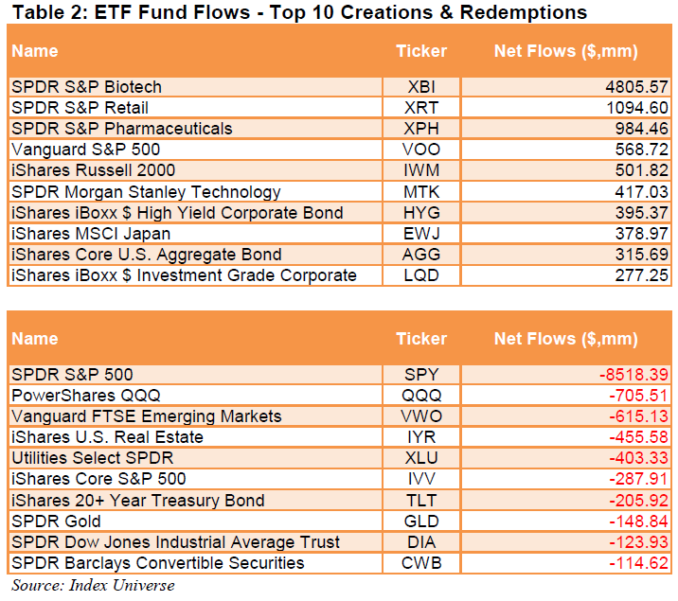
Task: Select the XBI ticker cell
Action: [421, 87]
